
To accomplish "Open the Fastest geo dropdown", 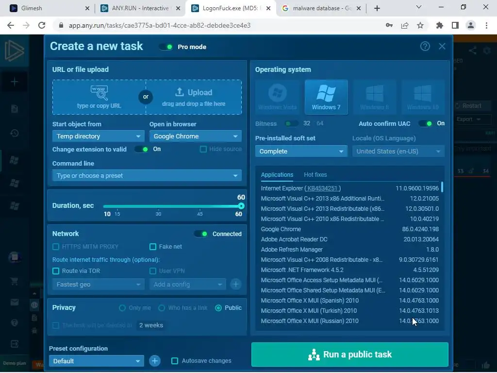I will click(98, 284).
